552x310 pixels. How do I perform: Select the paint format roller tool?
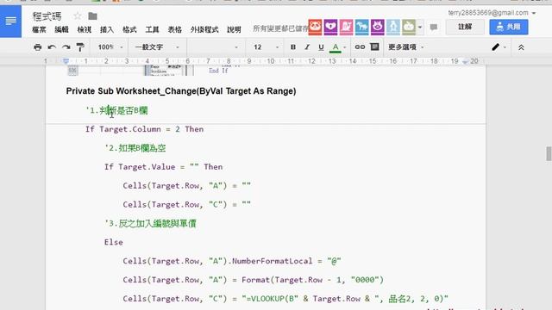80,47
